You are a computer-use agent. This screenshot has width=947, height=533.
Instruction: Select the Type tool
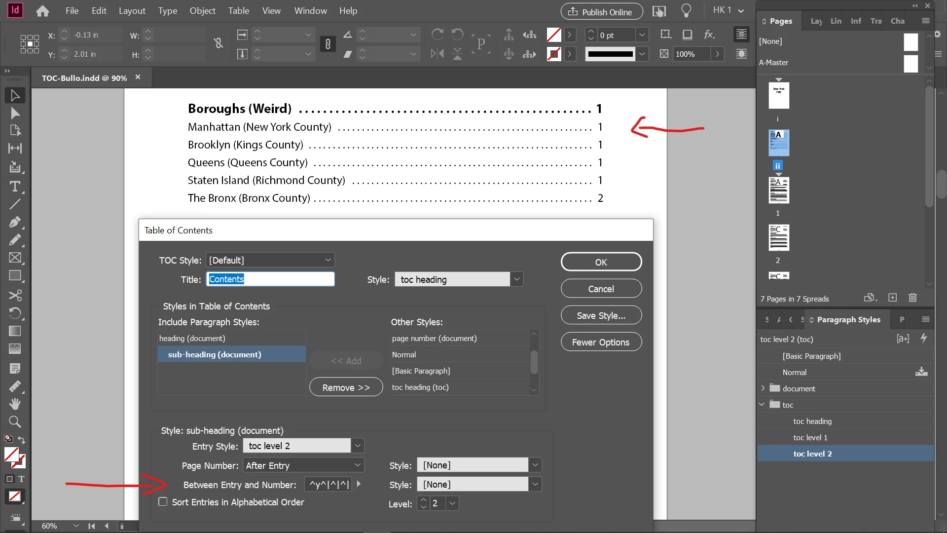tap(15, 187)
